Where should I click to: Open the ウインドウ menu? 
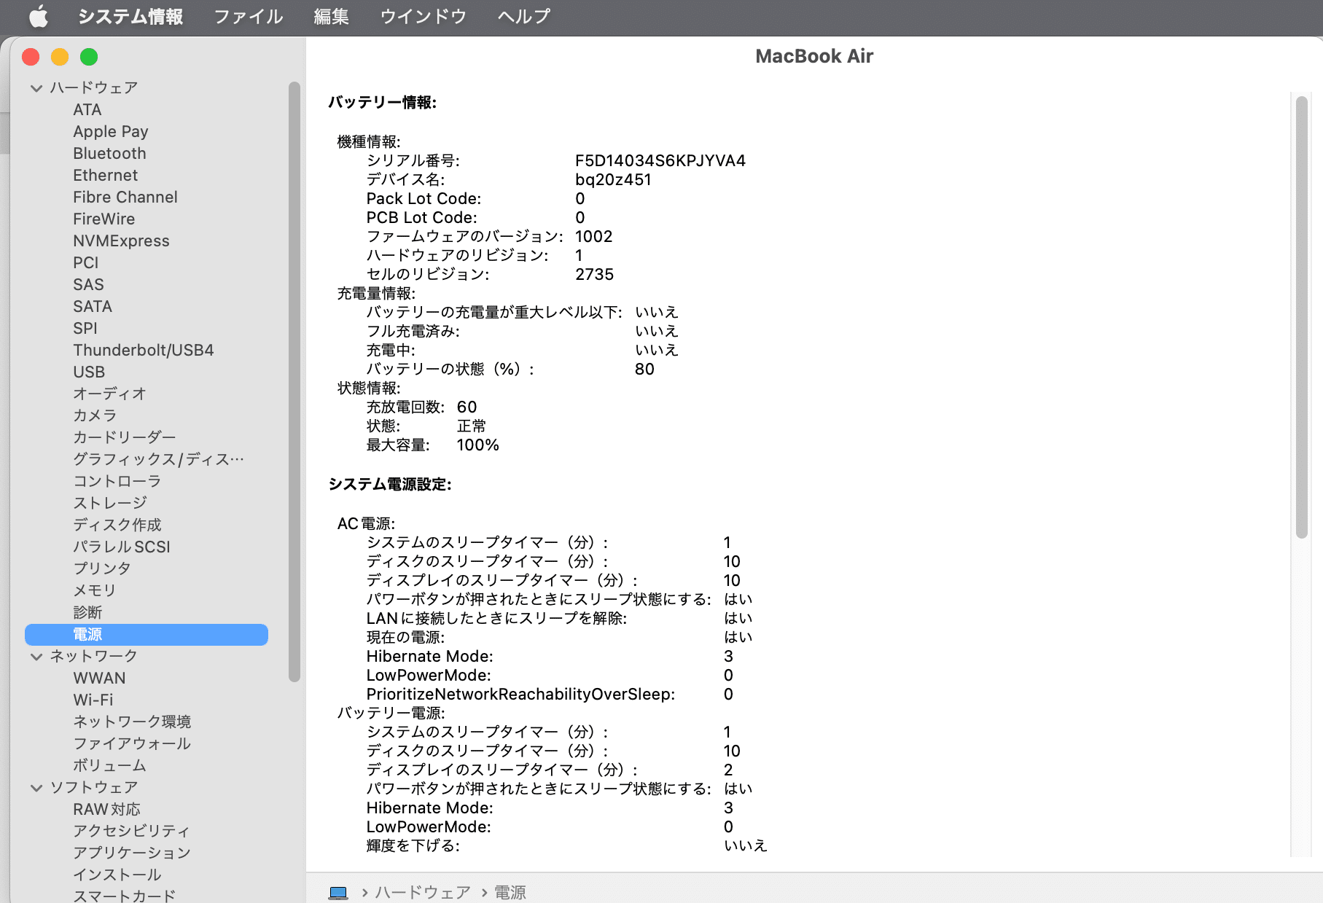[424, 16]
